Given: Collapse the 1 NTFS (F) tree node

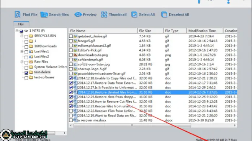Looking at the screenshot, I should click(17, 31).
